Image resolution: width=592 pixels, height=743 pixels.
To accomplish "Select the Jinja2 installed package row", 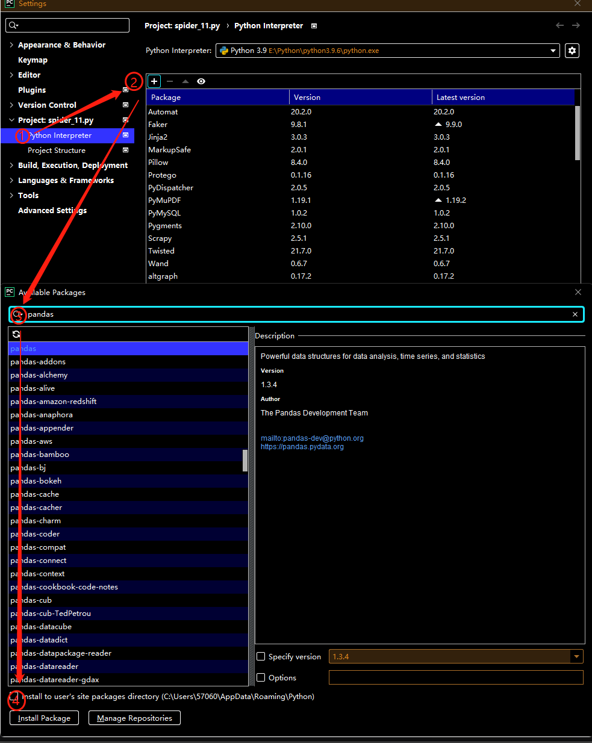I will pos(361,137).
